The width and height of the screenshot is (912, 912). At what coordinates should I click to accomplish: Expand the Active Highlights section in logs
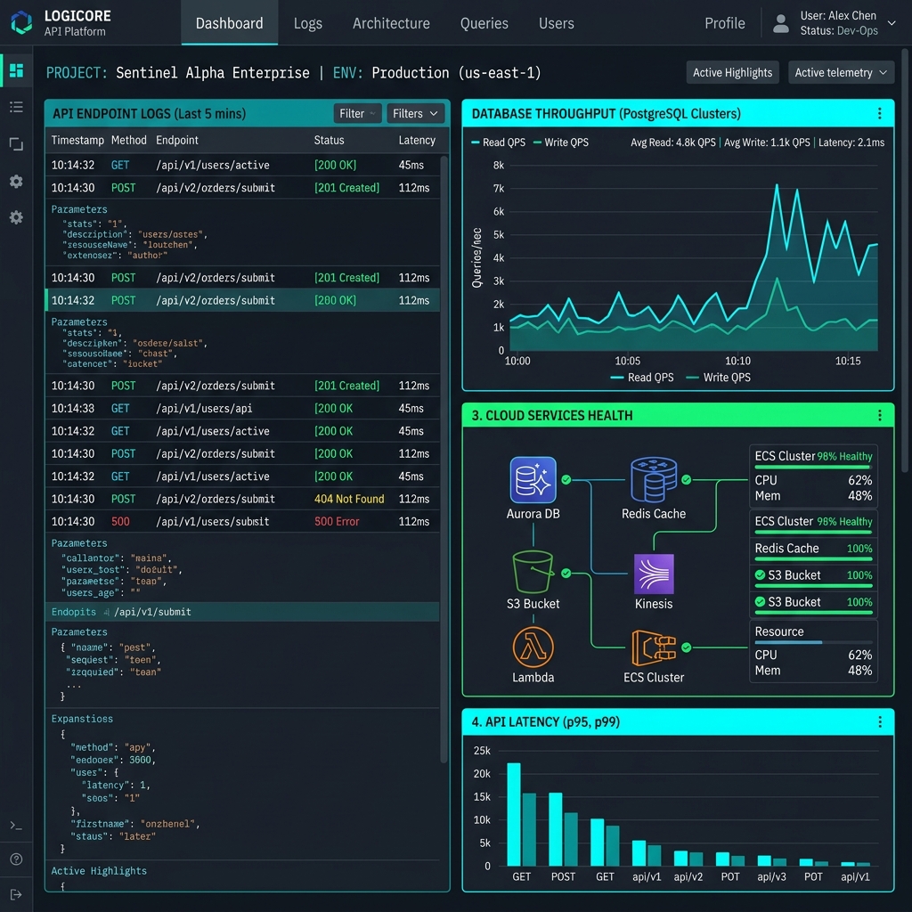point(99,871)
